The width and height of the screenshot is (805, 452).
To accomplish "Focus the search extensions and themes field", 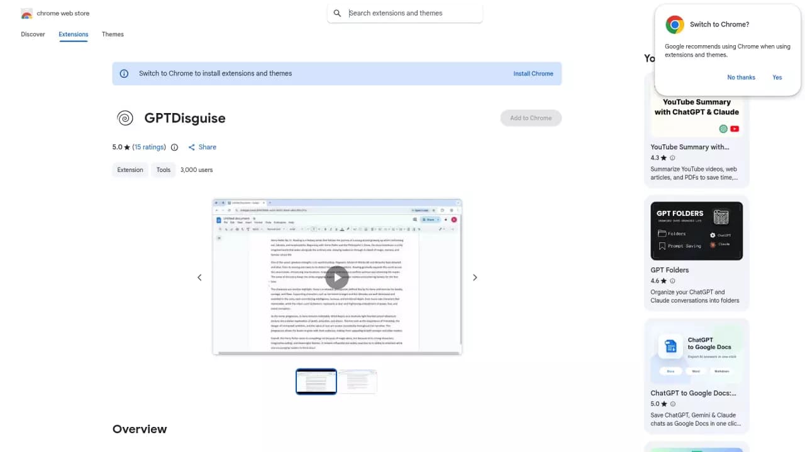I will point(405,13).
